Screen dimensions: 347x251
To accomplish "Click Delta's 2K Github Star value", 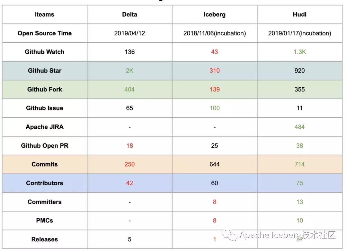I will (x=129, y=71).
